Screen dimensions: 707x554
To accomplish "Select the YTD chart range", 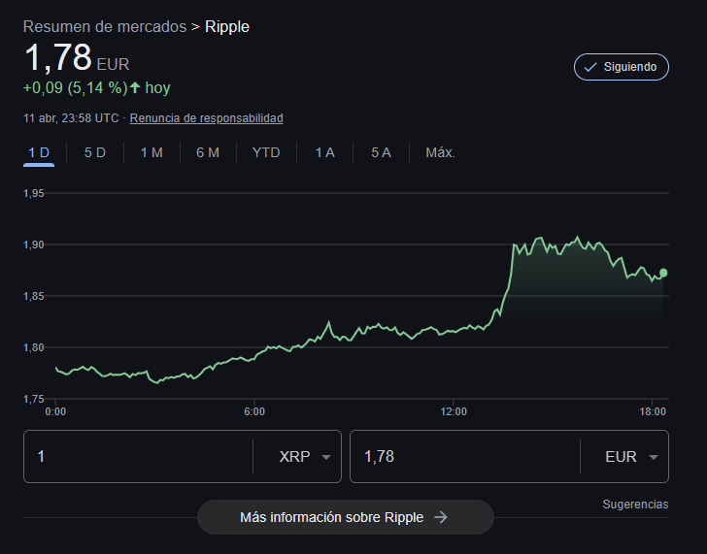I will tap(266, 152).
